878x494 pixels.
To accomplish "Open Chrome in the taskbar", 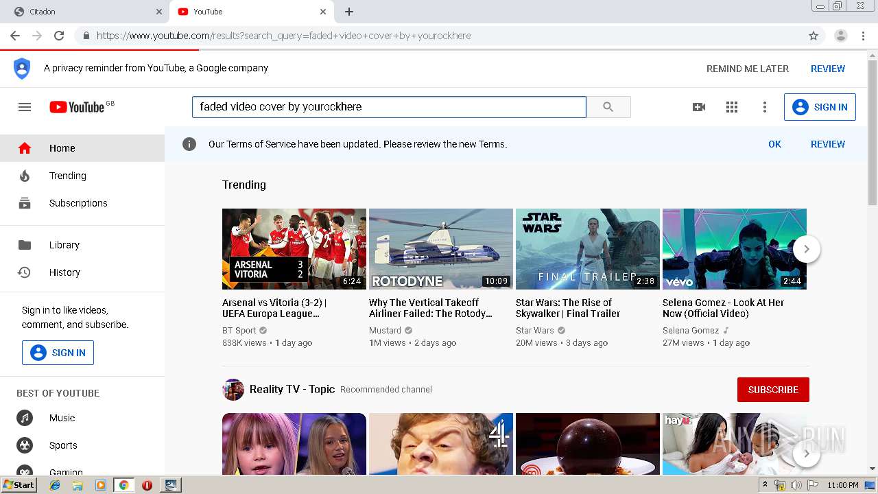I will [124, 485].
